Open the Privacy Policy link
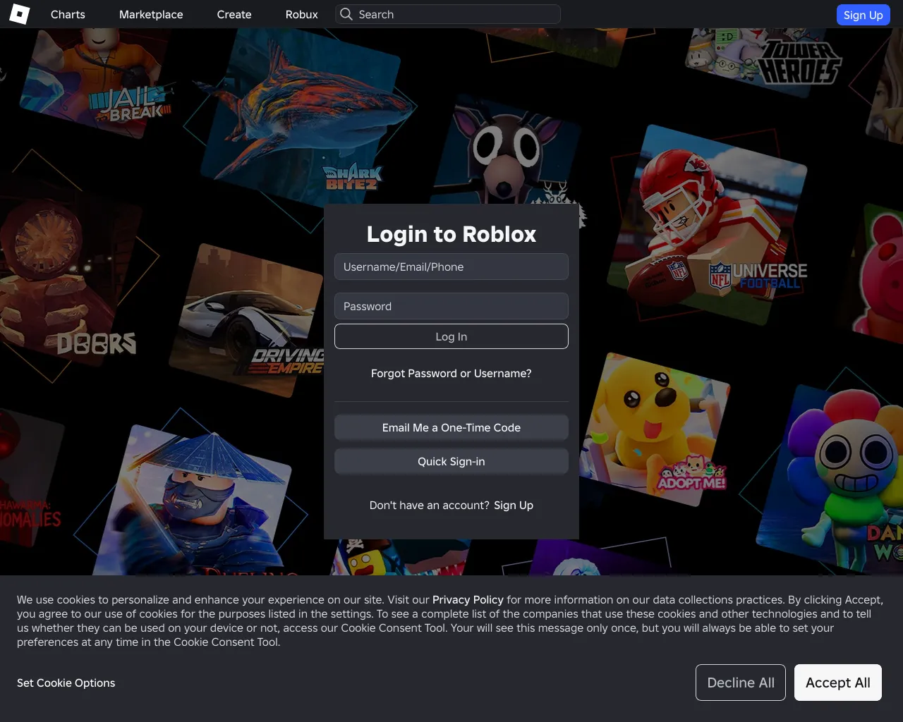Screen dimensions: 903x722 point(468,599)
